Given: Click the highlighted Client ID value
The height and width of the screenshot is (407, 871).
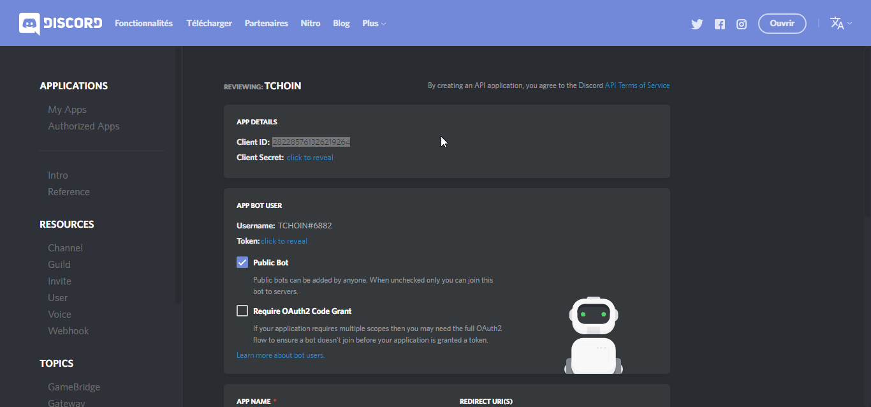Looking at the screenshot, I should (311, 142).
